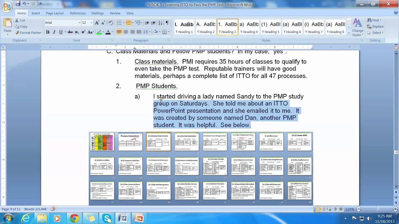Toggle bold formatting
The height and width of the screenshot is (224, 399).
point(48,32)
